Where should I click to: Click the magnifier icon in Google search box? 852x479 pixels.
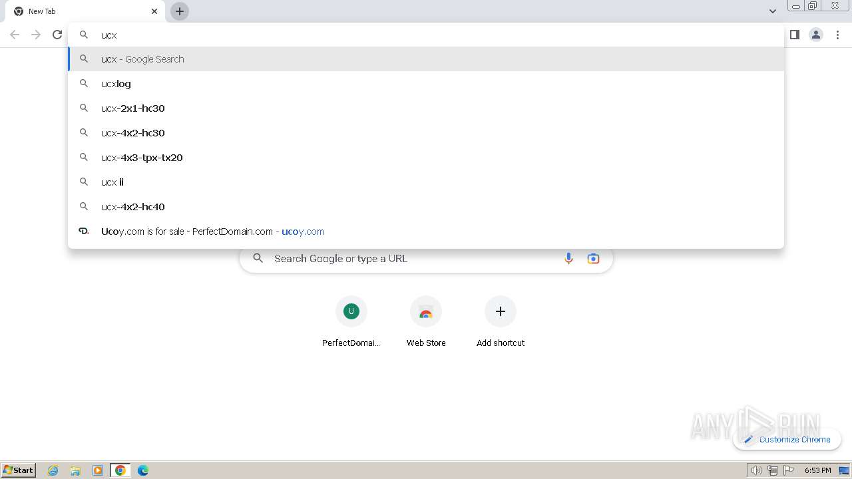tap(258, 259)
